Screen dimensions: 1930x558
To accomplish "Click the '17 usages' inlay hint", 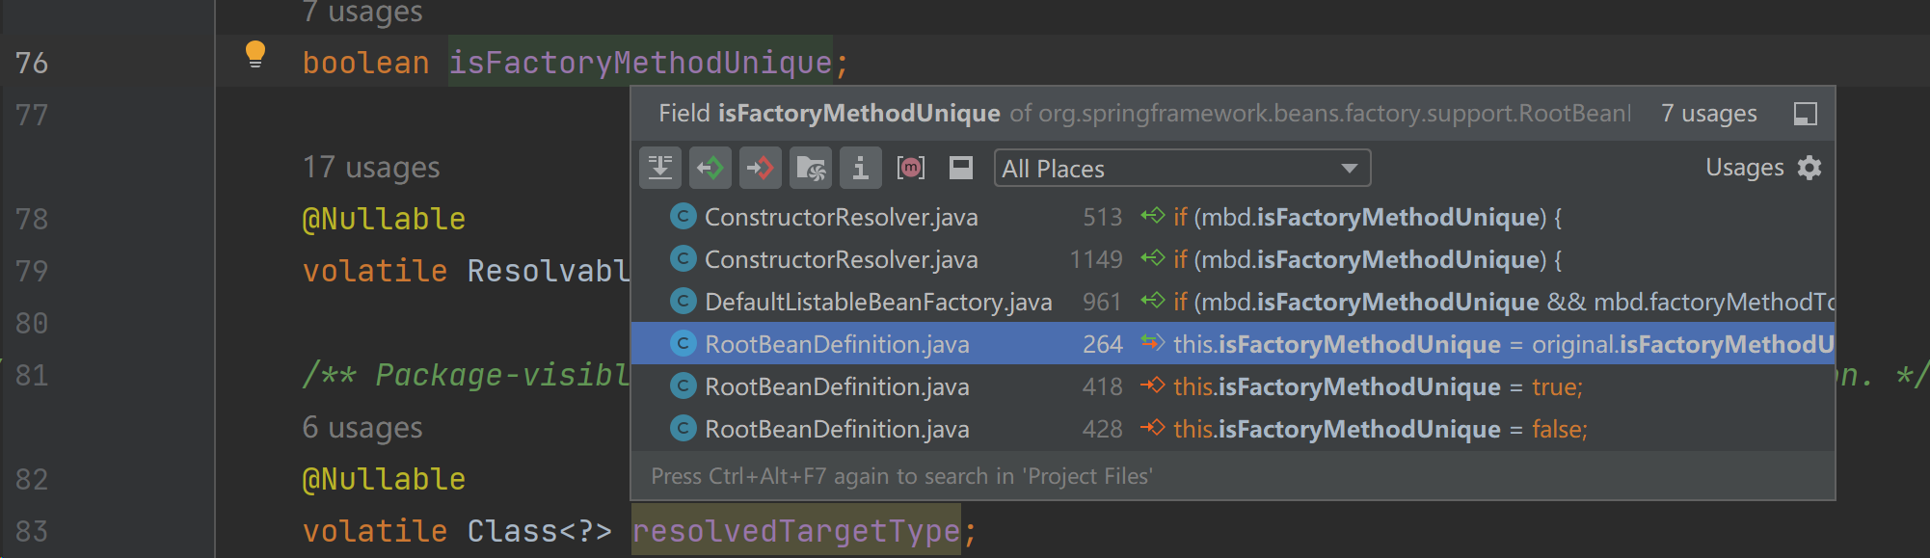I will (371, 168).
